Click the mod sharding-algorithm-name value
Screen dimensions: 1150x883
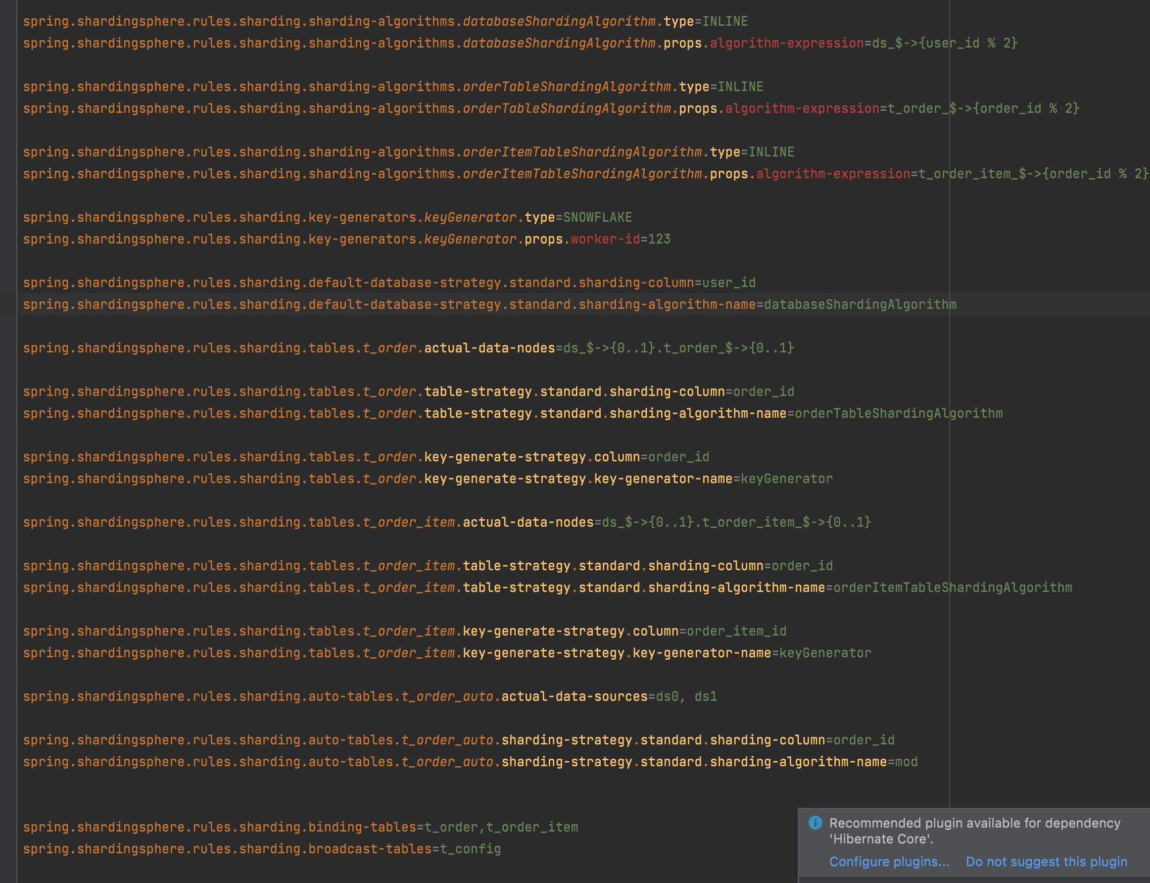[906, 762]
